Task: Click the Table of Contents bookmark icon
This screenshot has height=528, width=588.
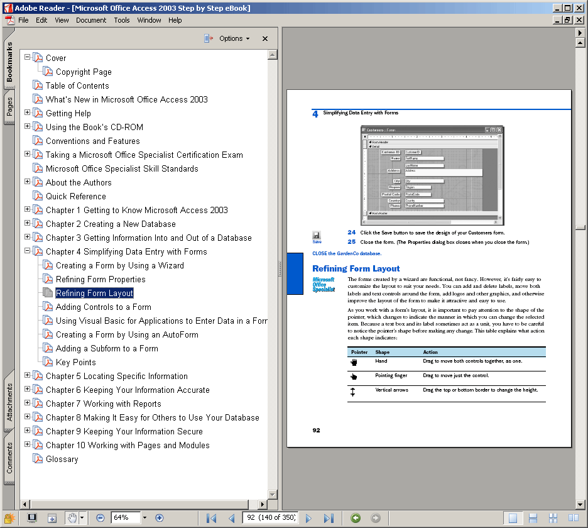Action: point(38,85)
